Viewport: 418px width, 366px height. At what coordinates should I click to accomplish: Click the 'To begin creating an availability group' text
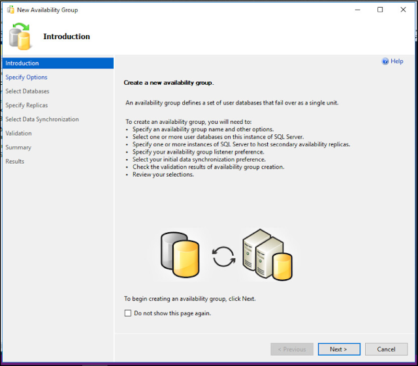pos(190,299)
